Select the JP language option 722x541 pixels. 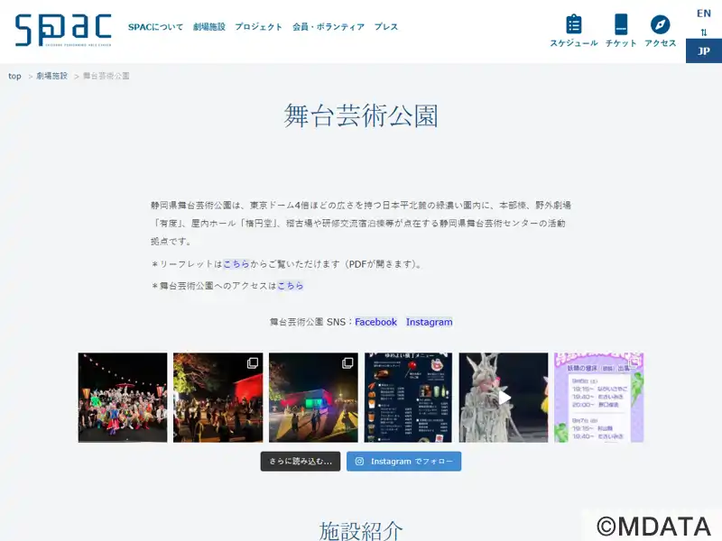(704, 50)
